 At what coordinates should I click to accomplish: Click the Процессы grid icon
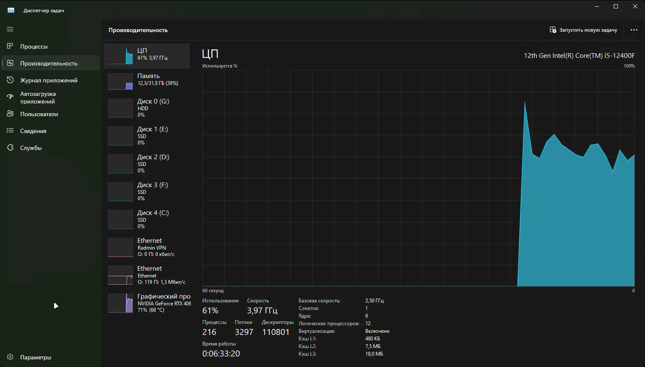click(10, 46)
